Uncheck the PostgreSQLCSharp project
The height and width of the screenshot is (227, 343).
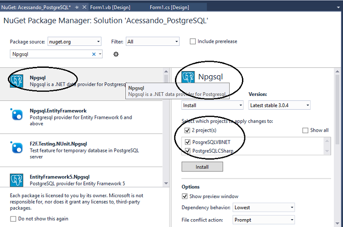187,151
